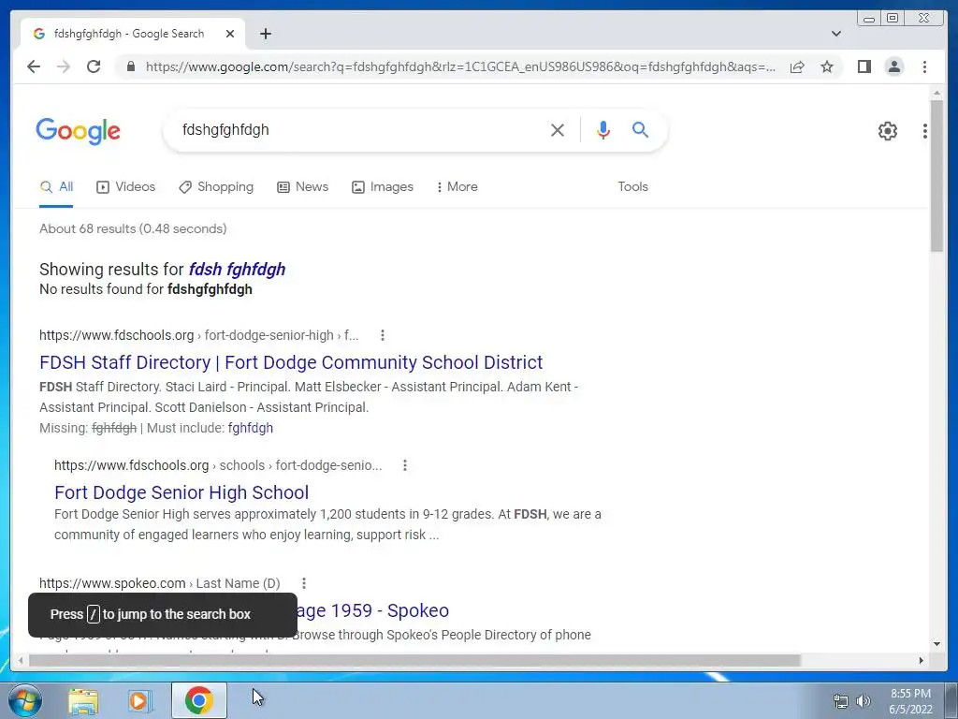This screenshot has width=958, height=719.
Task: Click scrollbar down arrow
Action: point(936,644)
